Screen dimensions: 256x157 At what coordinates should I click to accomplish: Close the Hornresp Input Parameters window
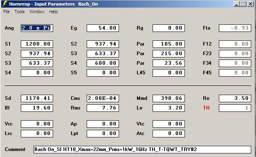(x=250, y=4)
